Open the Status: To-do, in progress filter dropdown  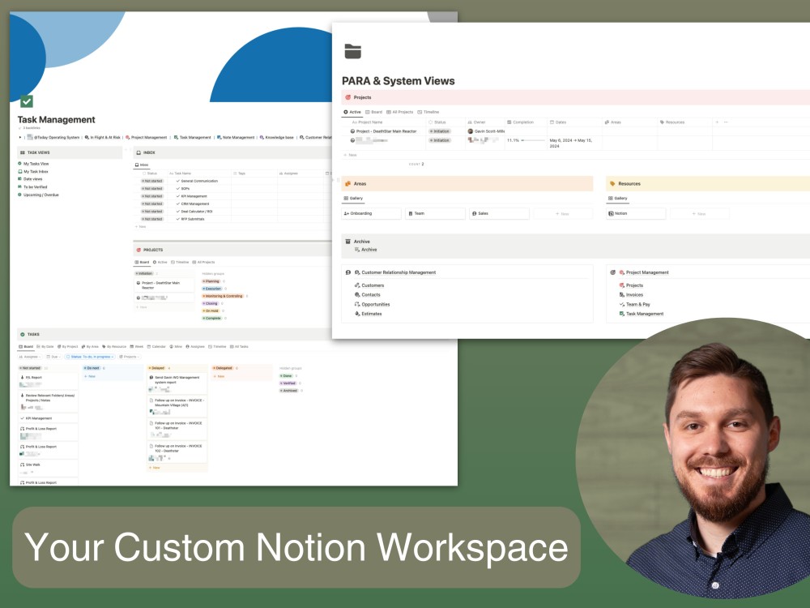(x=90, y=357)
